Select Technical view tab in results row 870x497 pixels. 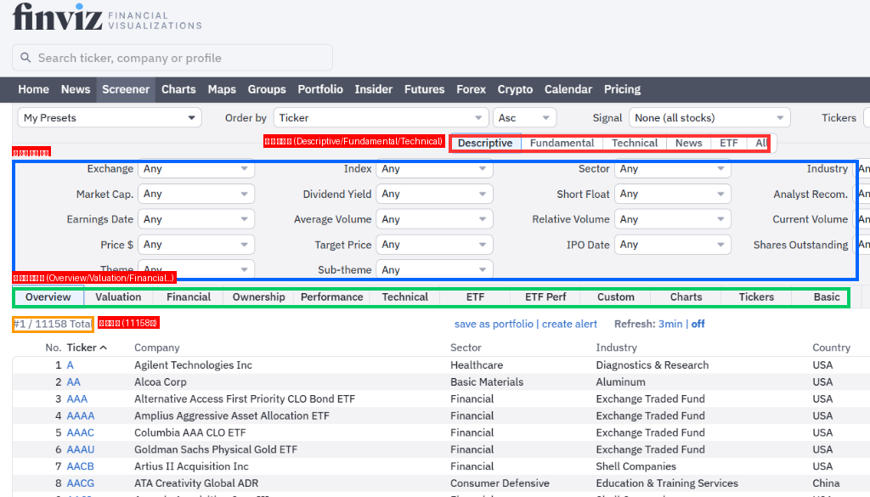coord(405,297)
